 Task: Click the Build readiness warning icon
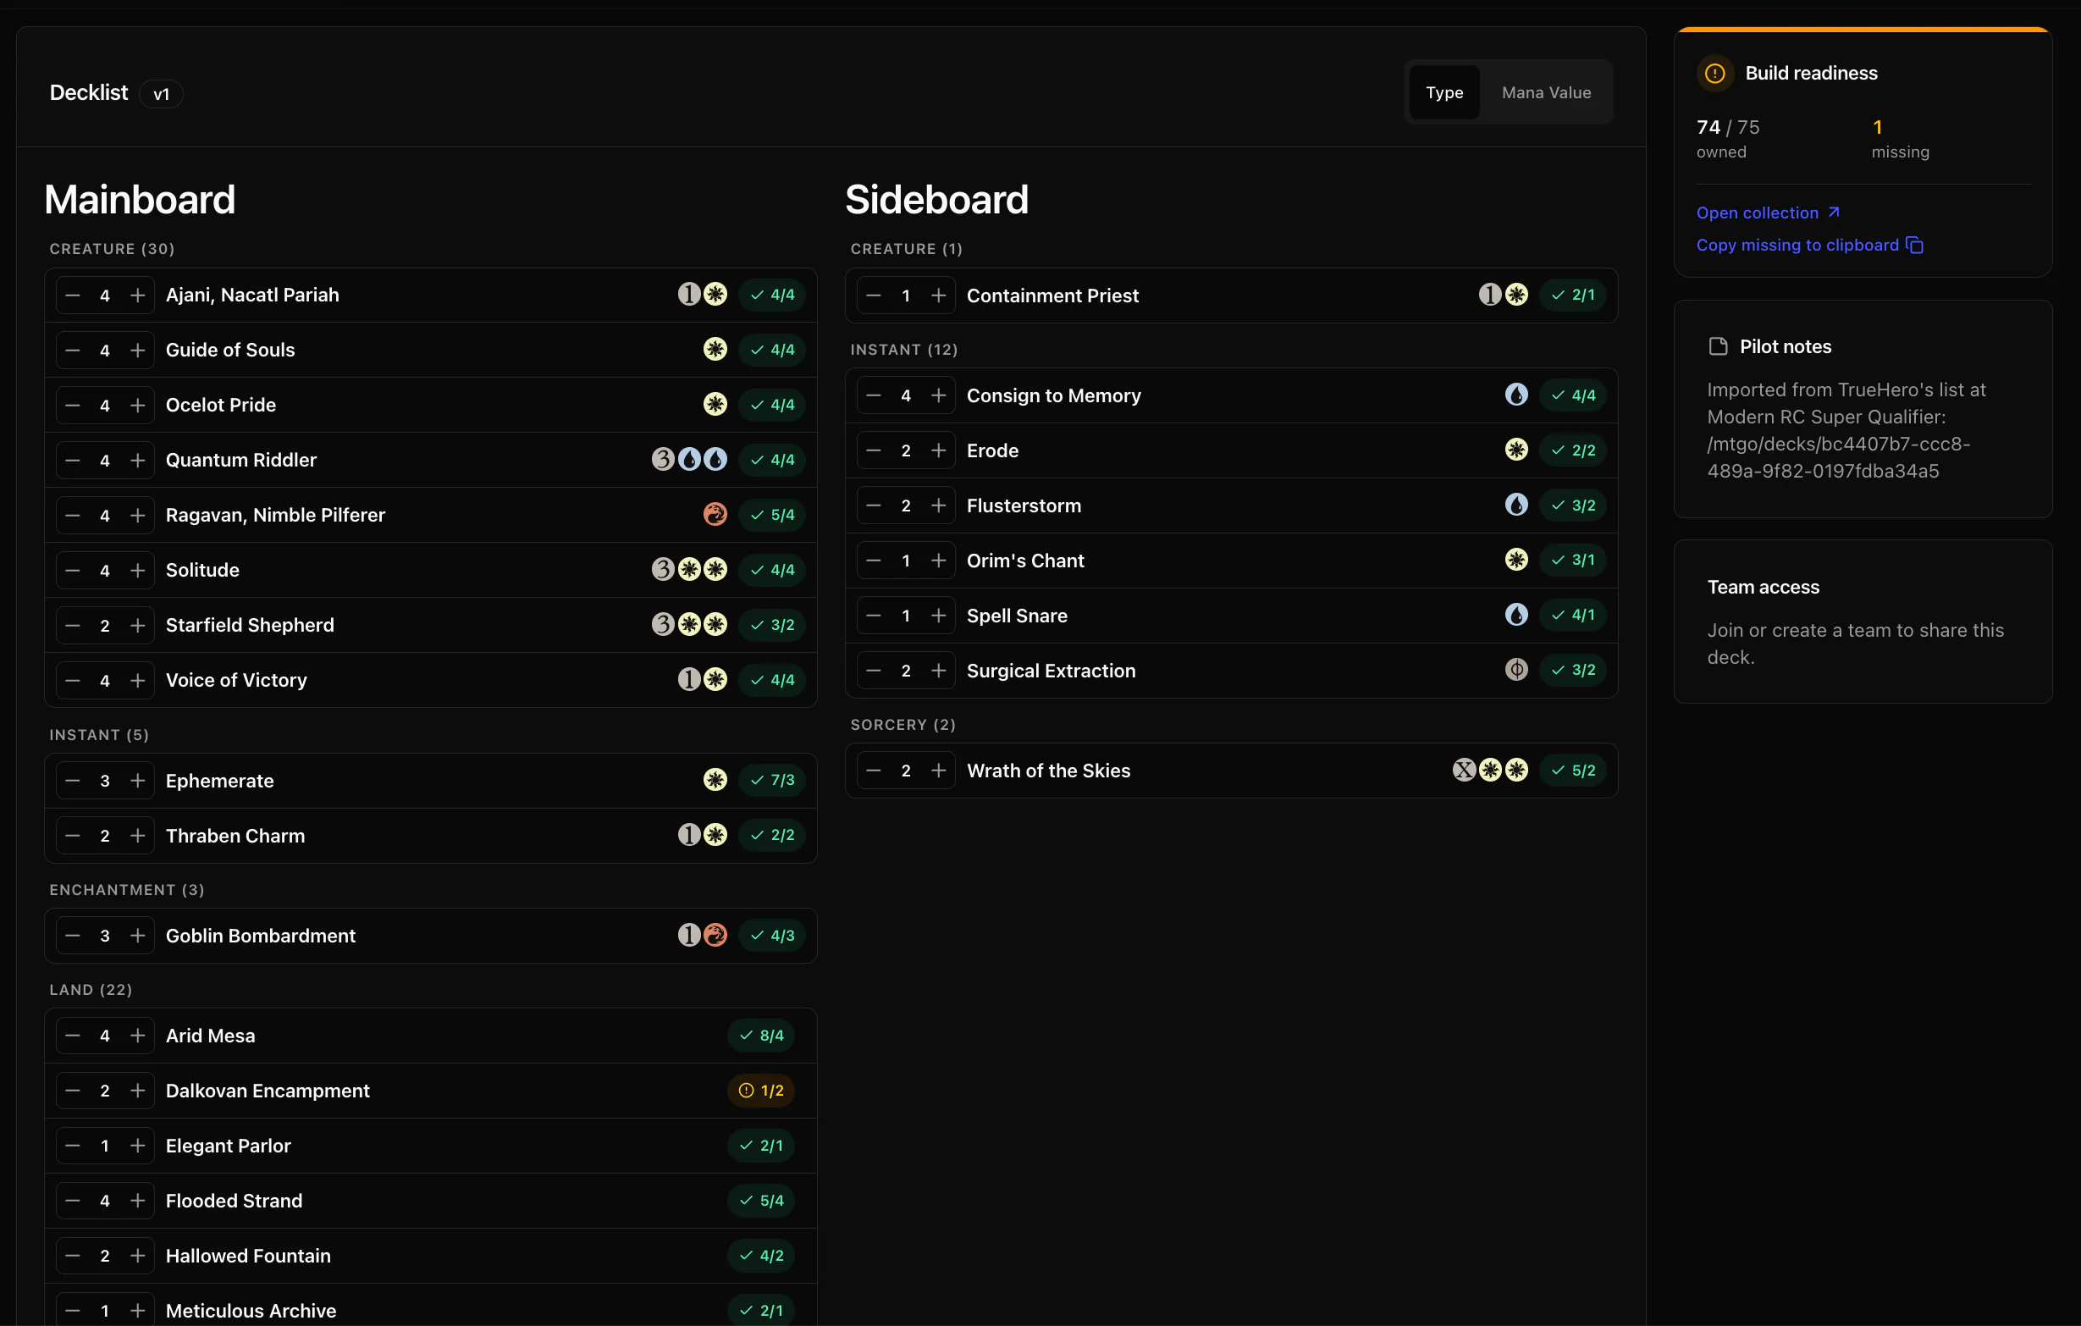pos(1714,74)
